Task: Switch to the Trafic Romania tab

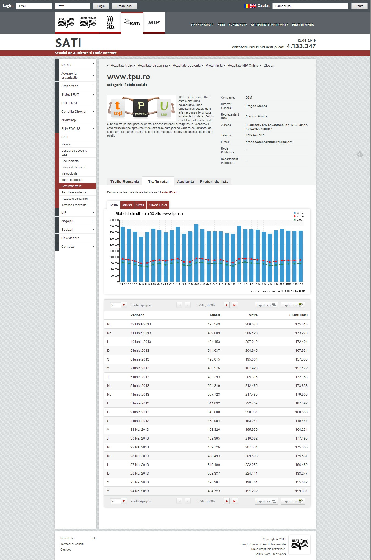Action: (125, 181)
